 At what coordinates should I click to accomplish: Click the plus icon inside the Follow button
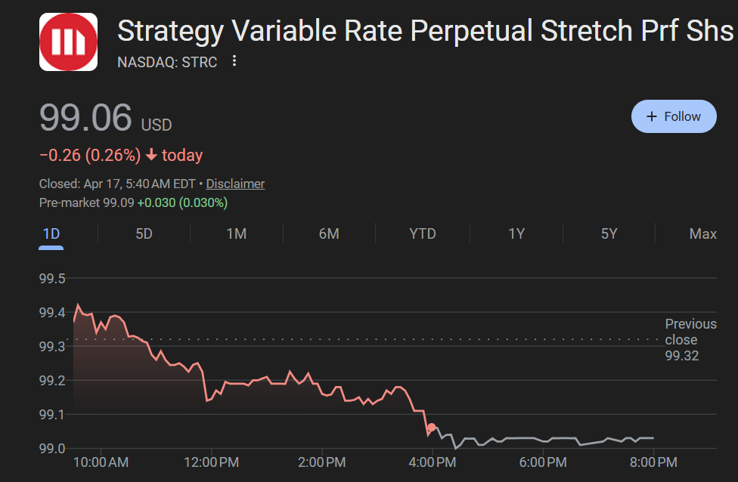click(652, 116)
